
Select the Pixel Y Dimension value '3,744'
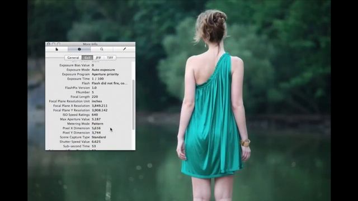(96, 133)
